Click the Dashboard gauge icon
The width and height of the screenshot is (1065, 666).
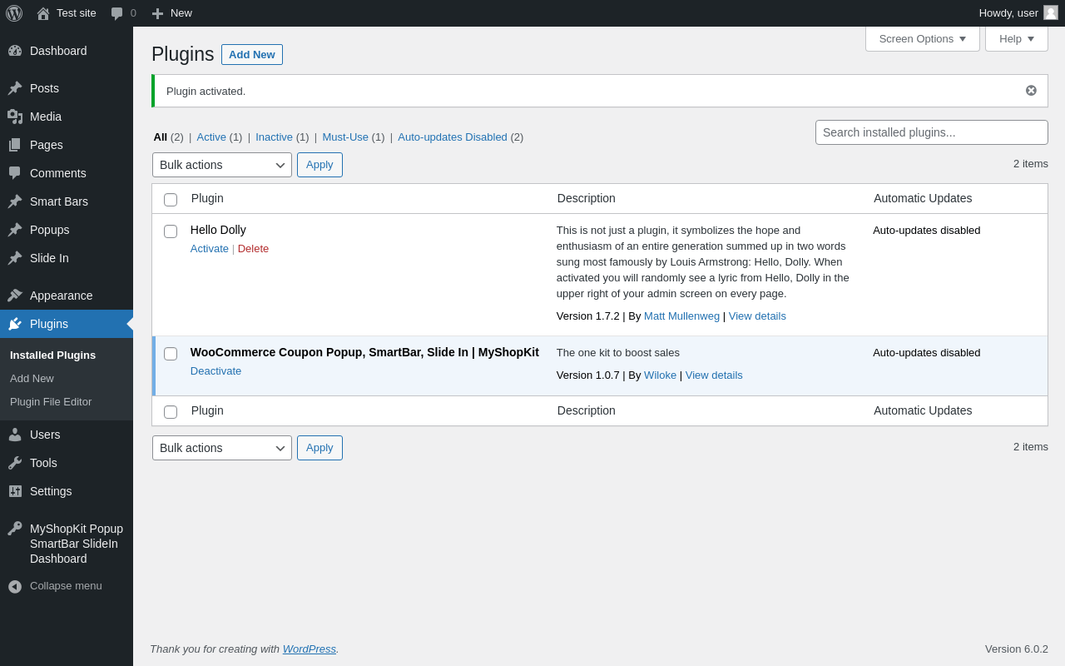(x=15, y=51)
